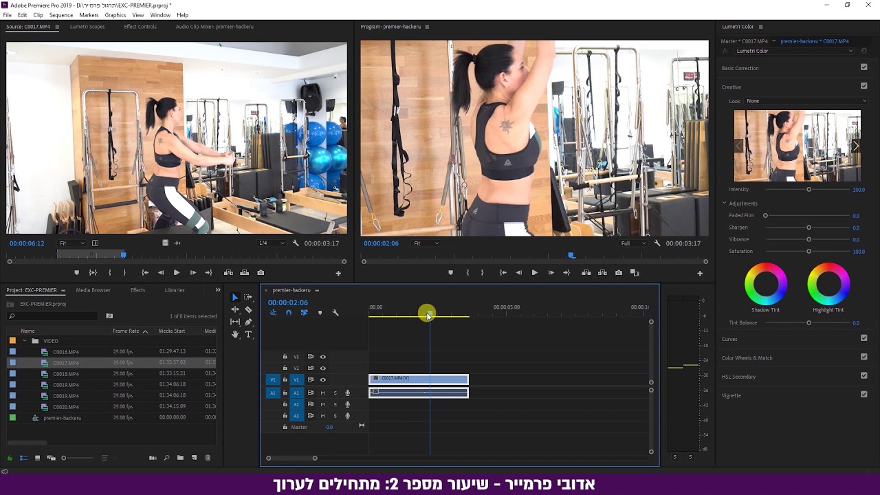This screenshot has width=880, height=495.
Task: Switch Project panel to icon view
Action: point(37,458)
